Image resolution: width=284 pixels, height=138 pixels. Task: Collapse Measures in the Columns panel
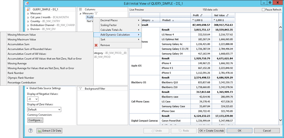80,13
